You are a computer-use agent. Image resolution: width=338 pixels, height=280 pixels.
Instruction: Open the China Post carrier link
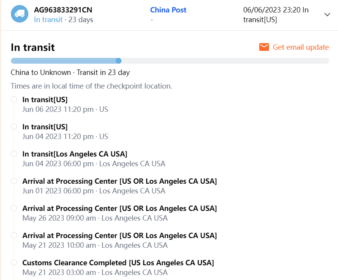[x=168, y=10]
